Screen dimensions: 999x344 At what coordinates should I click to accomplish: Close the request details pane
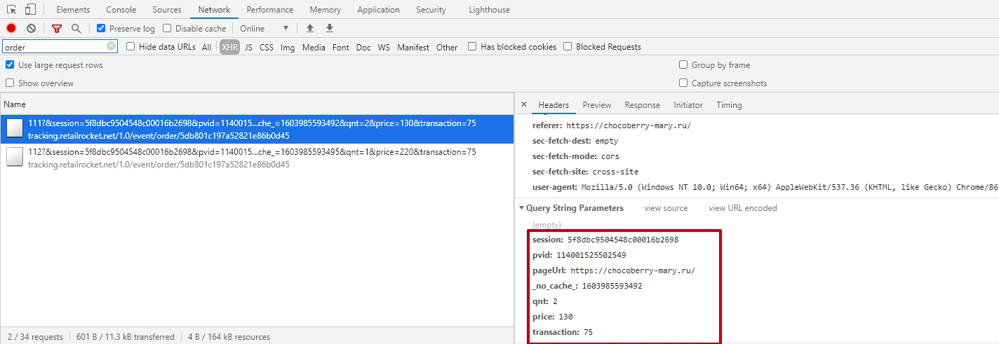pyautogui.click(x=524, y=104)
